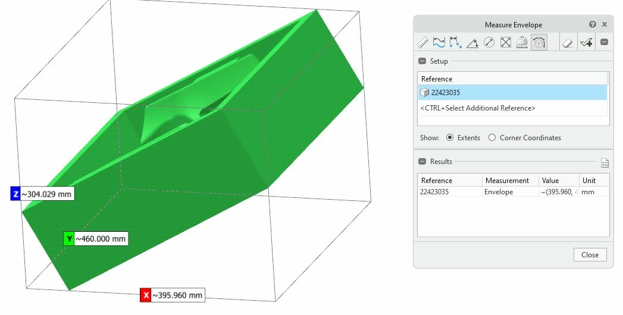
Task: Click the Setup reference list scrollbar
Action: tap(608, 78)
